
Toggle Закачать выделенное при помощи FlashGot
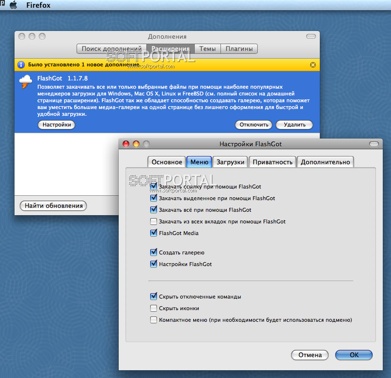pyautogui.click(x=154, y=198)
